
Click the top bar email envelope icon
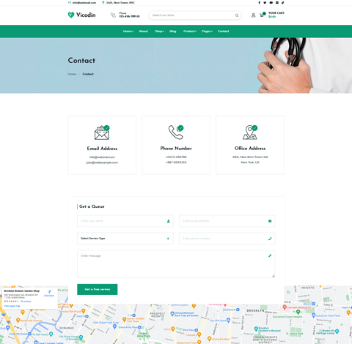tap(70, 3)
